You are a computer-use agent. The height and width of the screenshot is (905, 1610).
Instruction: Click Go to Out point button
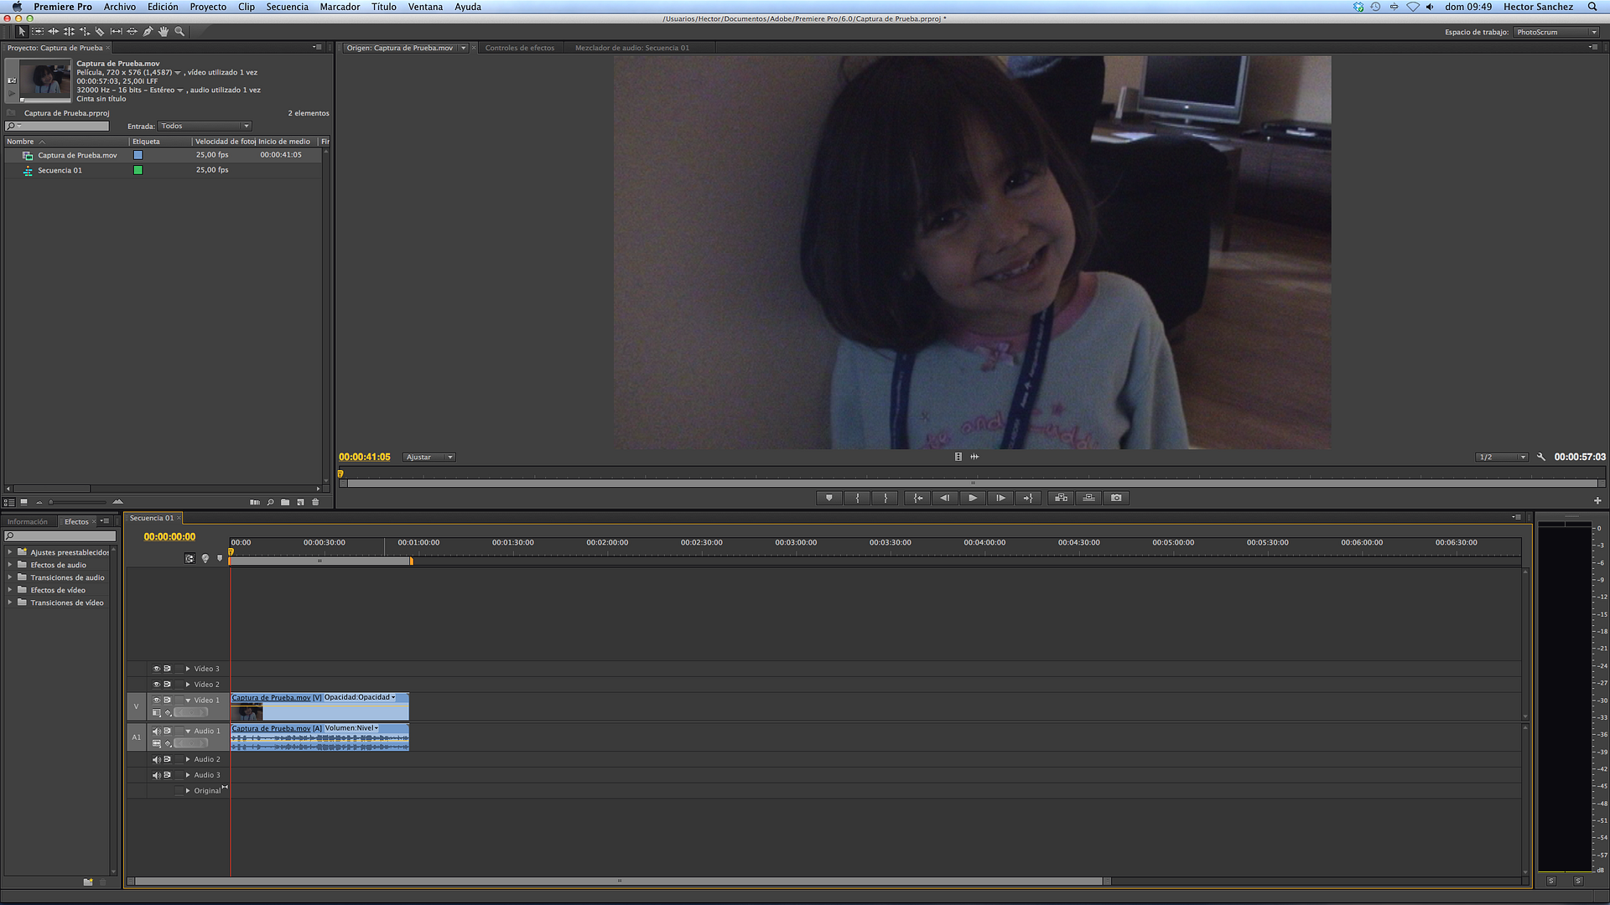point(1028,498)
